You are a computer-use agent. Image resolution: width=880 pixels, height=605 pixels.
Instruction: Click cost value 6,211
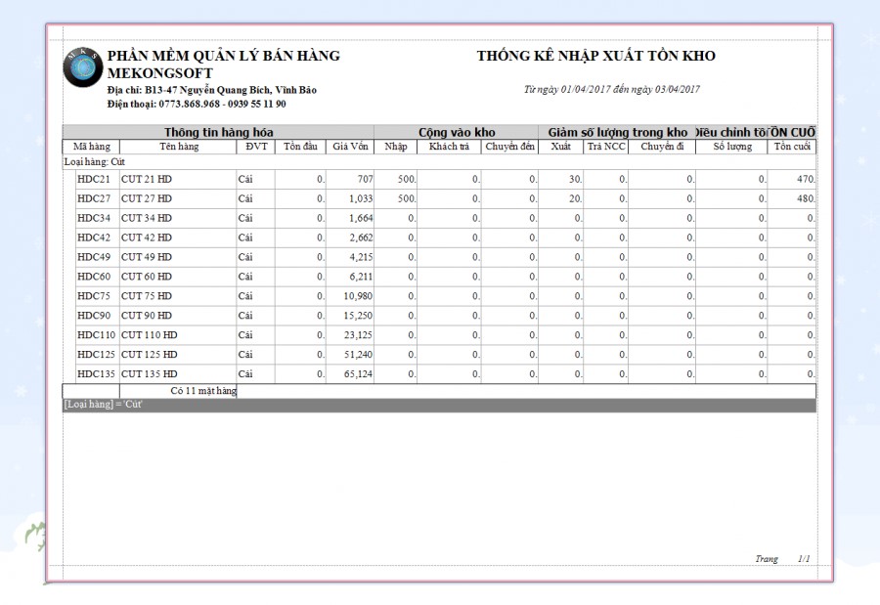click(x=361, y=277)
